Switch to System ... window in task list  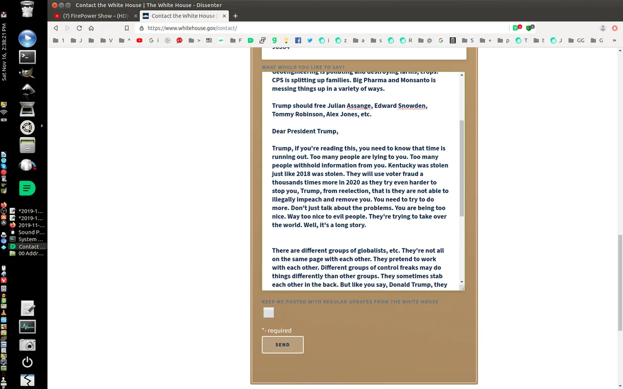point(27,239)
